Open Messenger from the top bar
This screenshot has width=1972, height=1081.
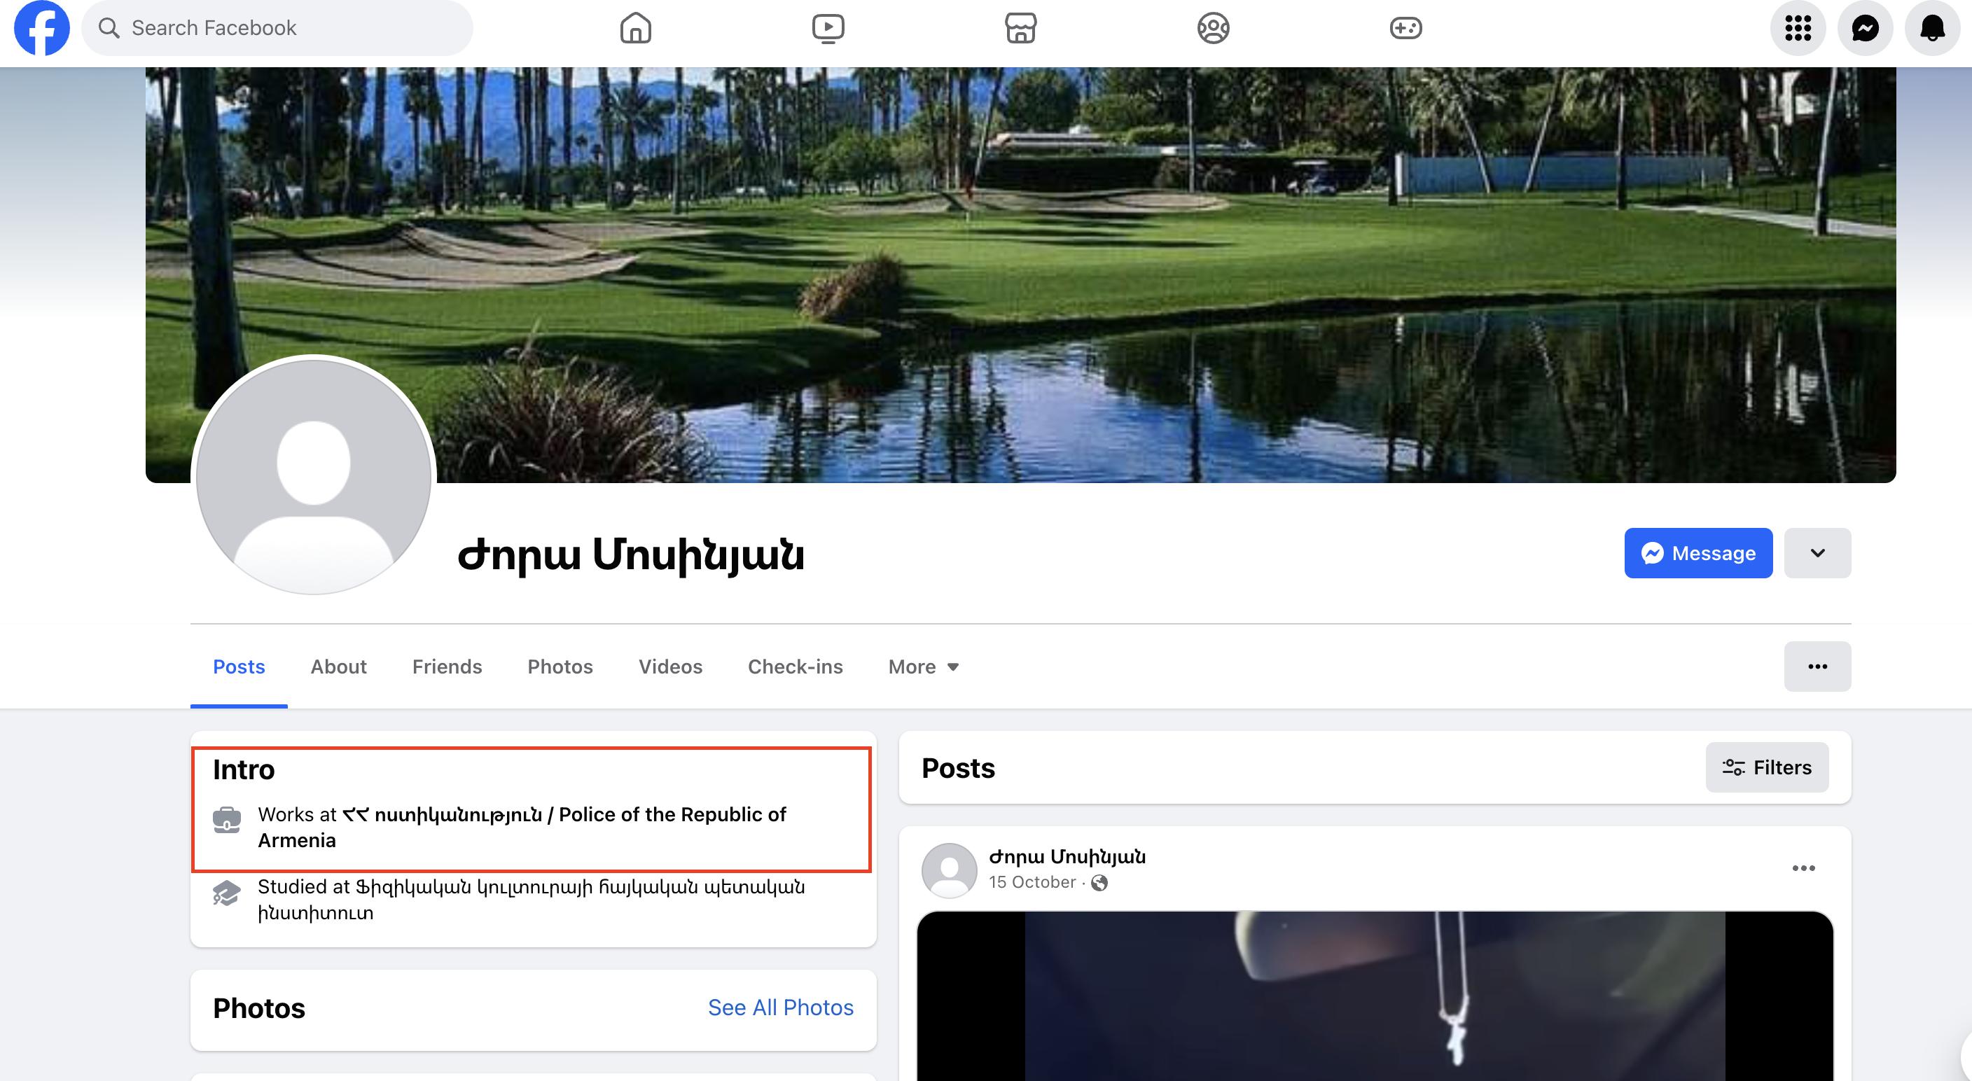(1866, 28)
